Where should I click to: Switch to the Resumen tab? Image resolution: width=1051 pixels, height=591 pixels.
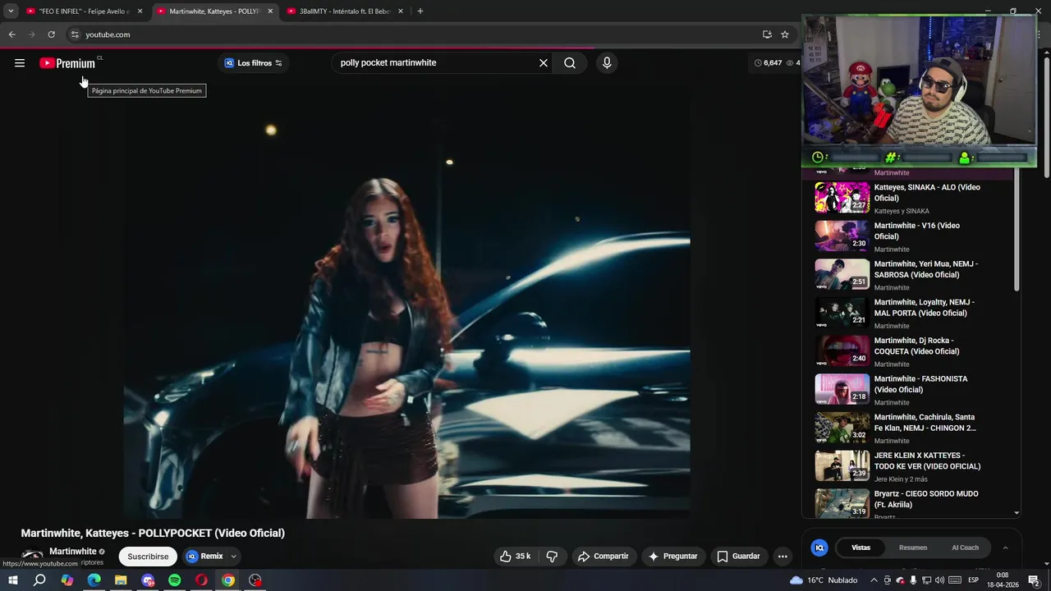click(x=912, y=547)
